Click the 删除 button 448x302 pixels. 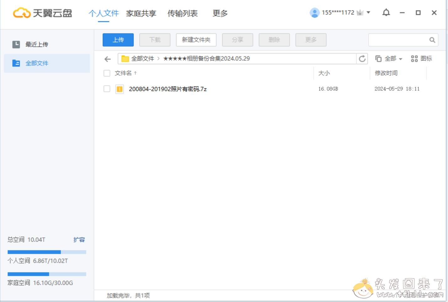[274, 40]
